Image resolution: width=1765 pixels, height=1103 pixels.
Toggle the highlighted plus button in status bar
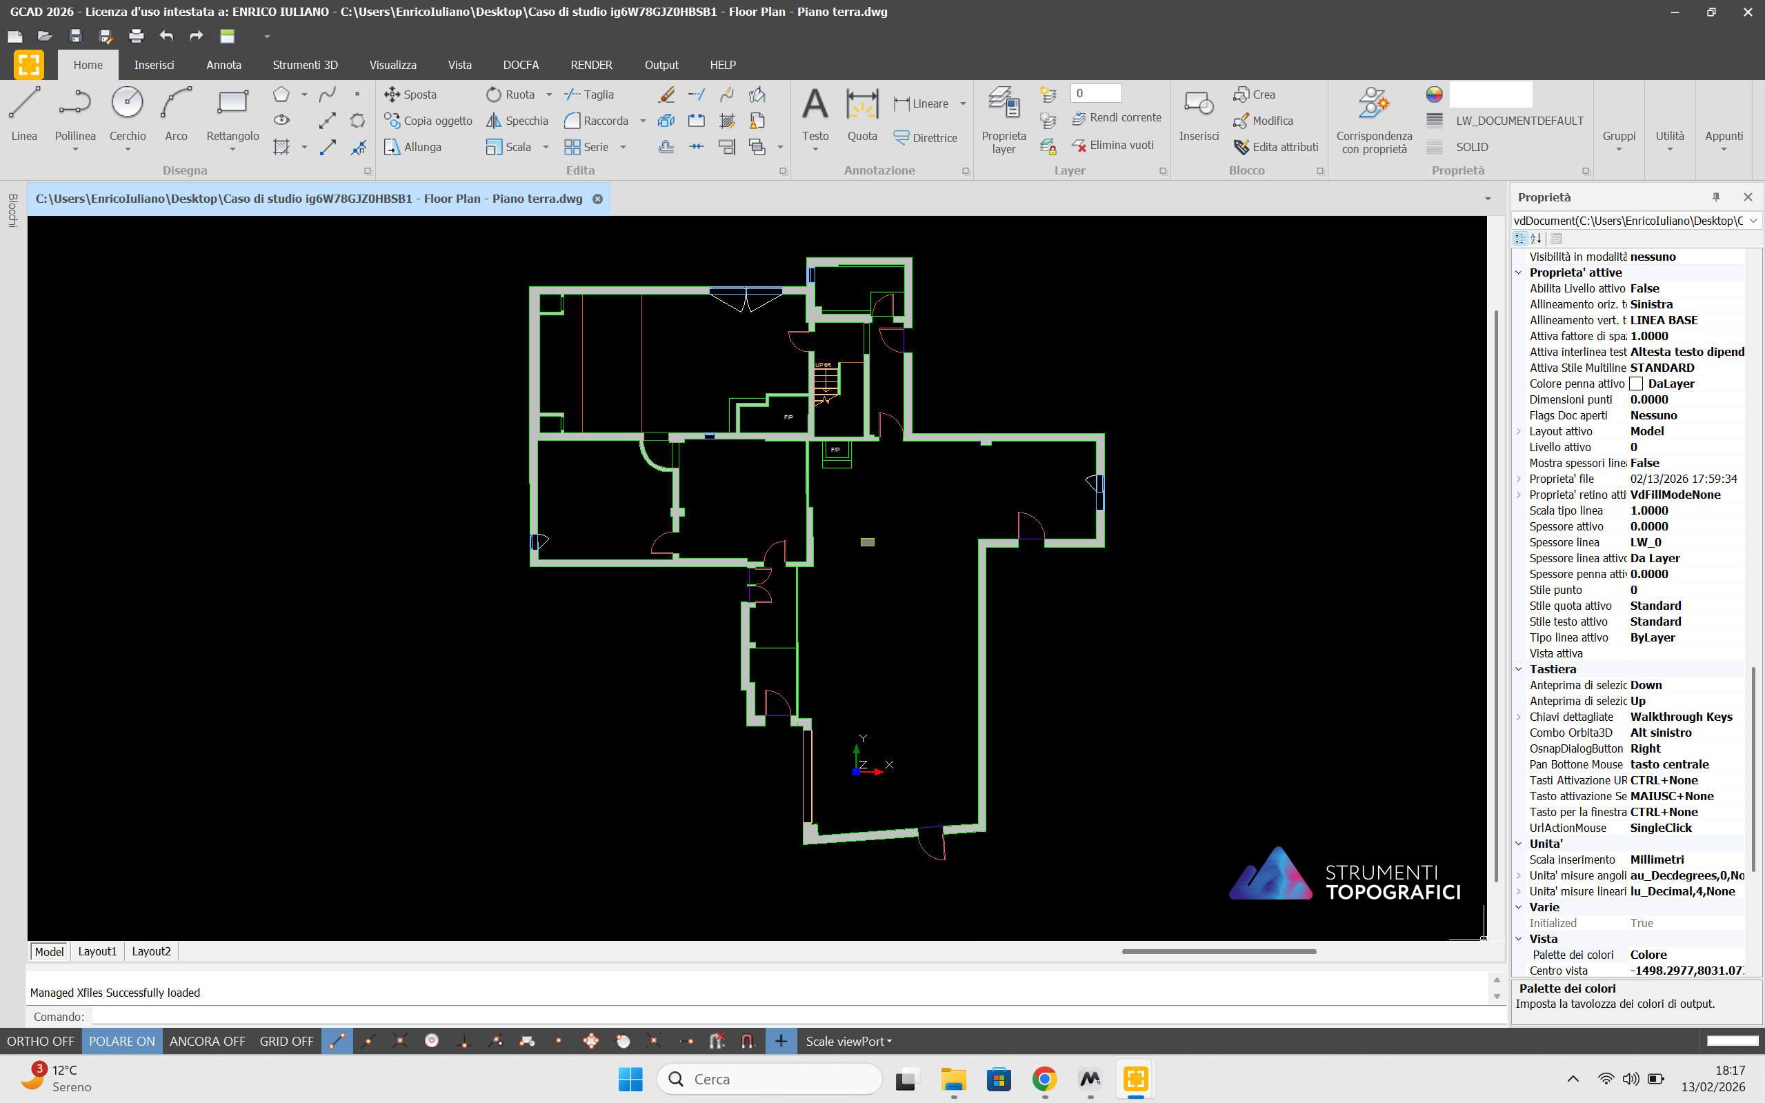780,1041
